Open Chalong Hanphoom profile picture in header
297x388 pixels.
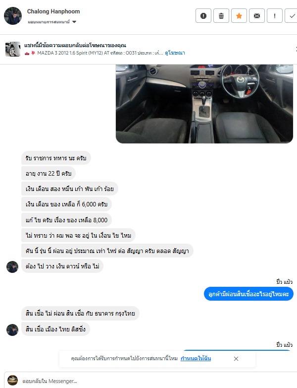pyautogui.click(x=13, y=16)
